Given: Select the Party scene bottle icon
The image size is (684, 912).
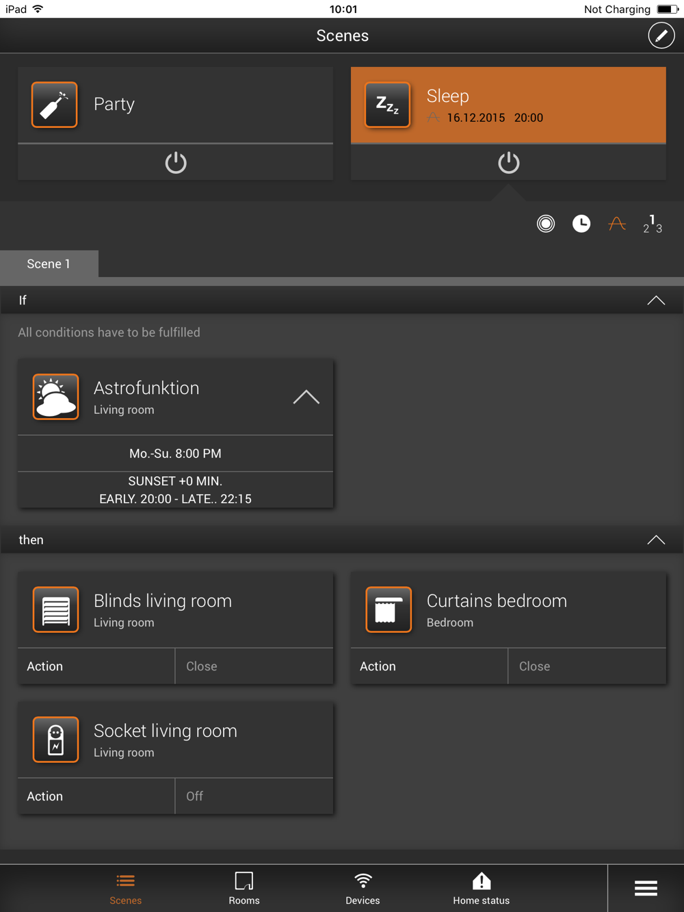Looking at the screenshot, I should (55, 105).
